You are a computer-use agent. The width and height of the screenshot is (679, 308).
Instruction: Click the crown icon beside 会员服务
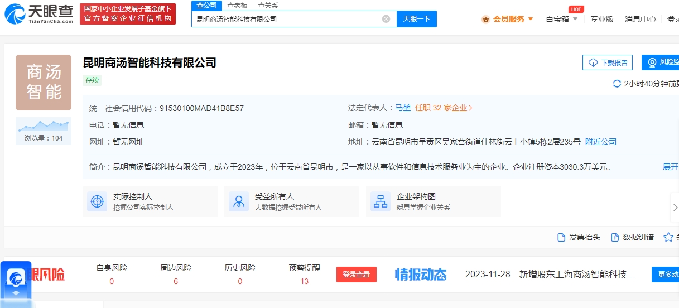tap(486, 19)
